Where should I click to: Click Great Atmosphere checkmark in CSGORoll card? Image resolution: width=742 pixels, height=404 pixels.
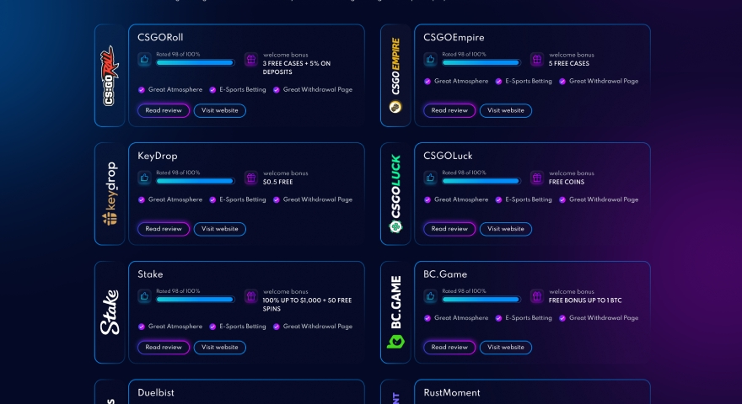click(141, 90)
